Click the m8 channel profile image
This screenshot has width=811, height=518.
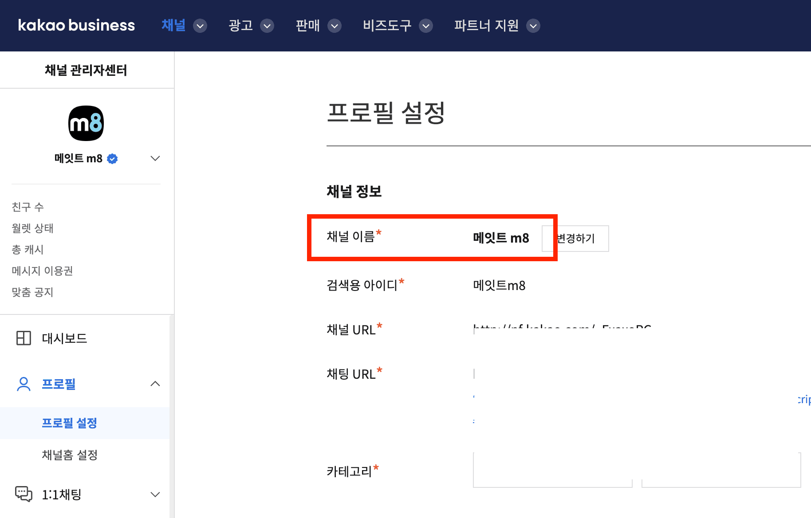coord(86,123)
